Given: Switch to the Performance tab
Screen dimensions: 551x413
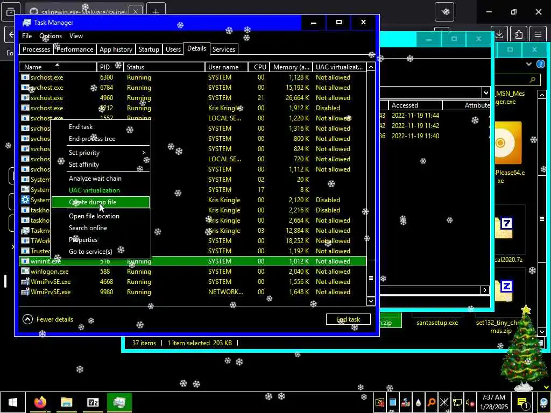Looking at the screenshot, I should point(74,49).
